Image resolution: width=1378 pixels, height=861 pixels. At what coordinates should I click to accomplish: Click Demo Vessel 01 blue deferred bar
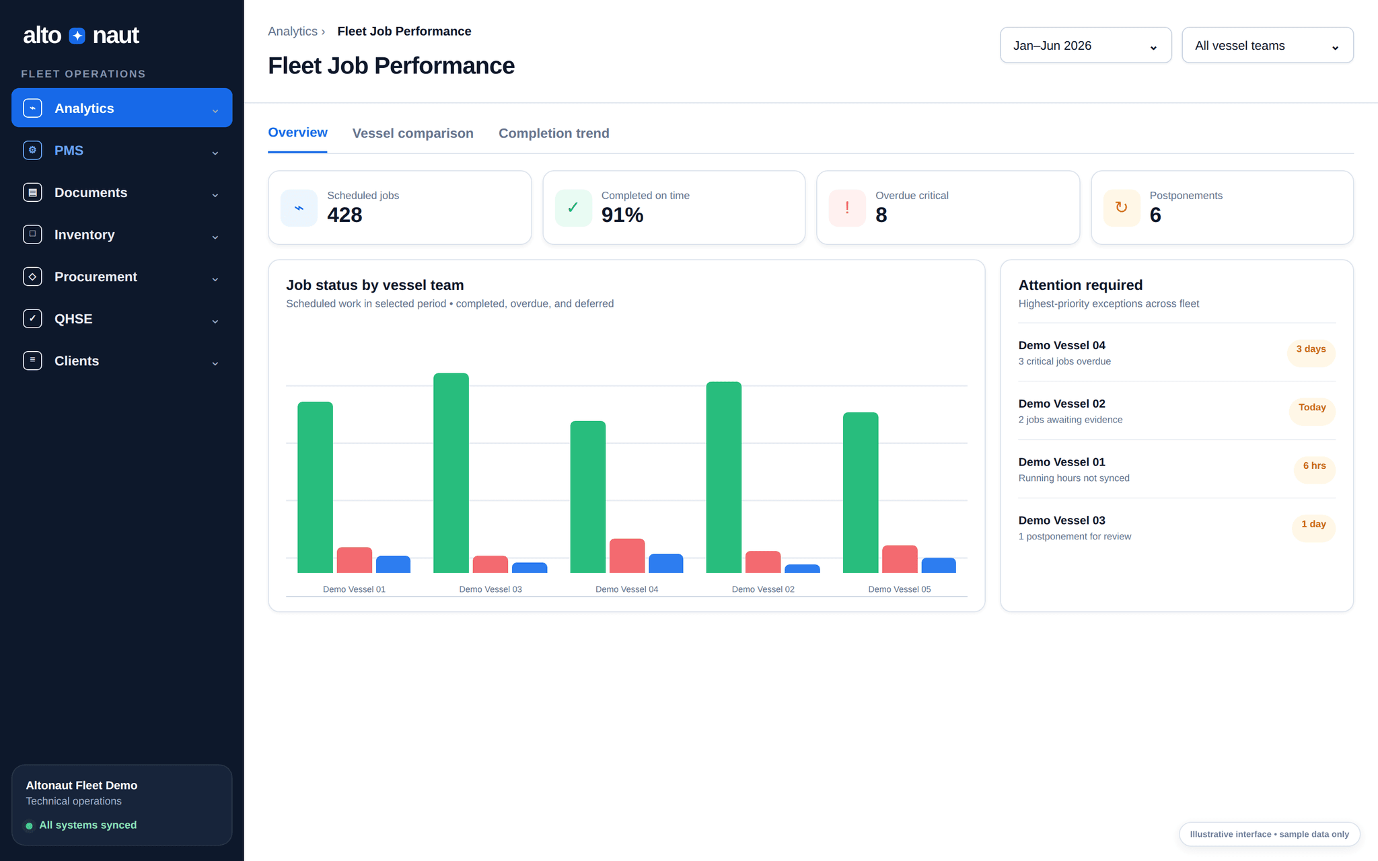(x=393, y=564)
